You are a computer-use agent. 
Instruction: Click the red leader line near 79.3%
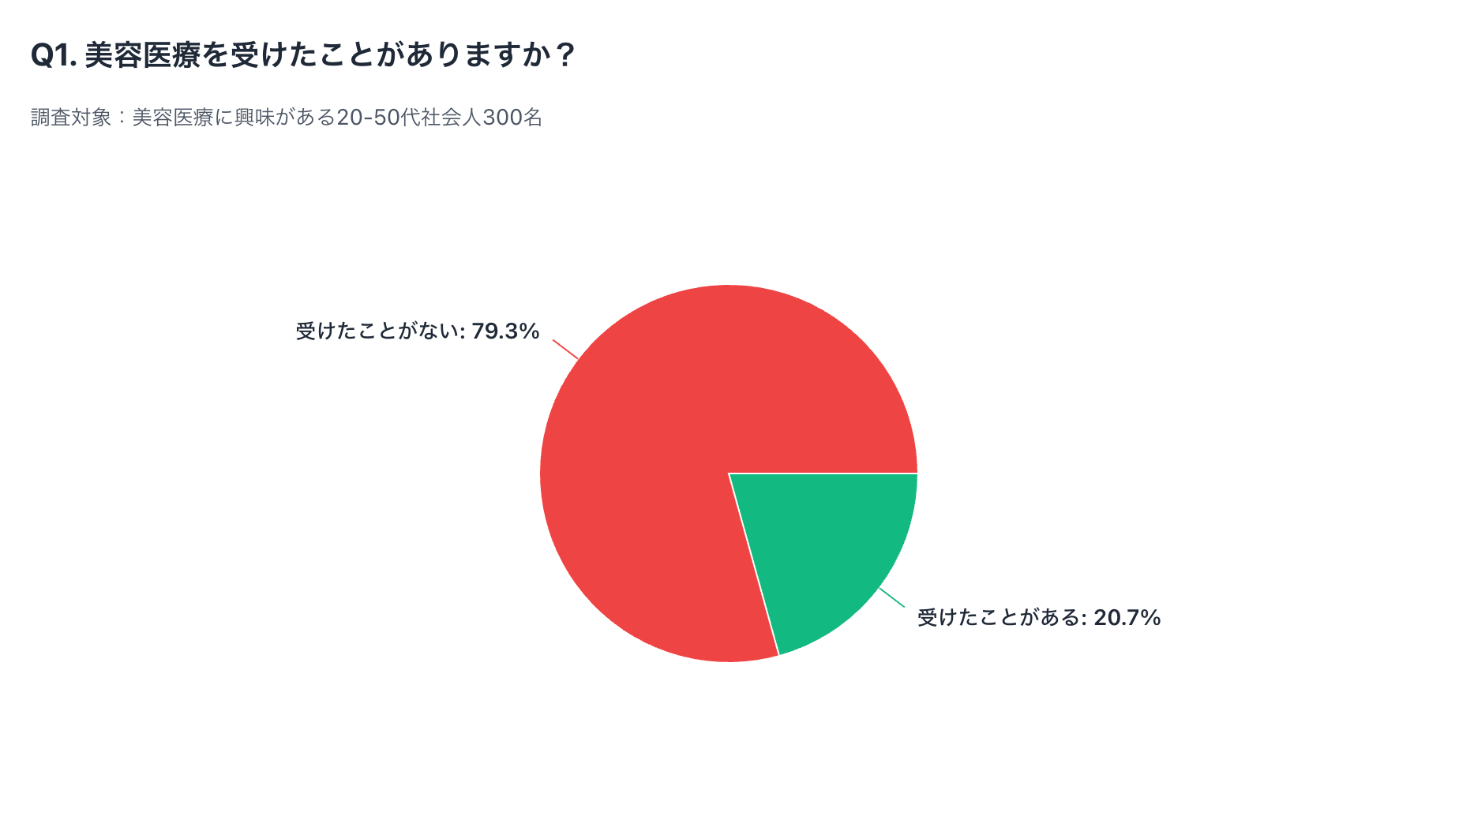pos(565,350)
